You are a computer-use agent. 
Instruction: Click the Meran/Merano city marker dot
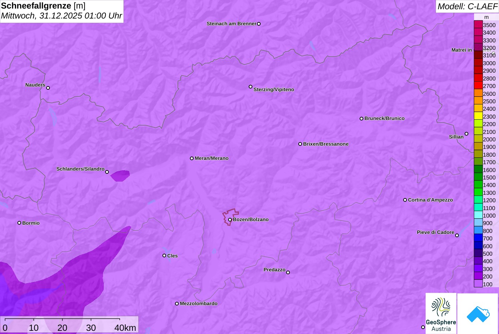(x=192, y=158)
